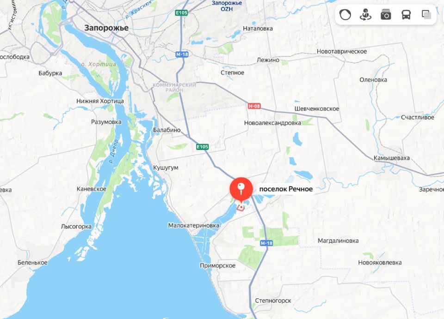Viewport: 444px width, 319px height.
Task: Click the Новоалександровка village label
Action: (x=272, y=123)
